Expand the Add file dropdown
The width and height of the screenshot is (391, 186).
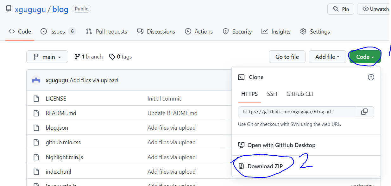click(327, 57)
